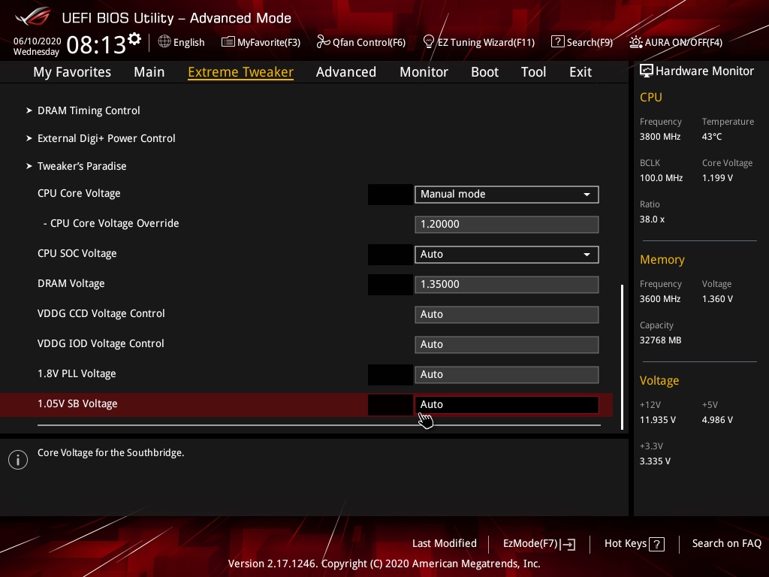This screenshot has width=769, height=577.
Task: Select the 1.8V PLL Voltage label
Action: pos(77,373)
